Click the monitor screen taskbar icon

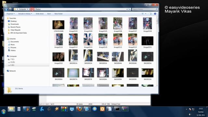(x=72, y=109)
